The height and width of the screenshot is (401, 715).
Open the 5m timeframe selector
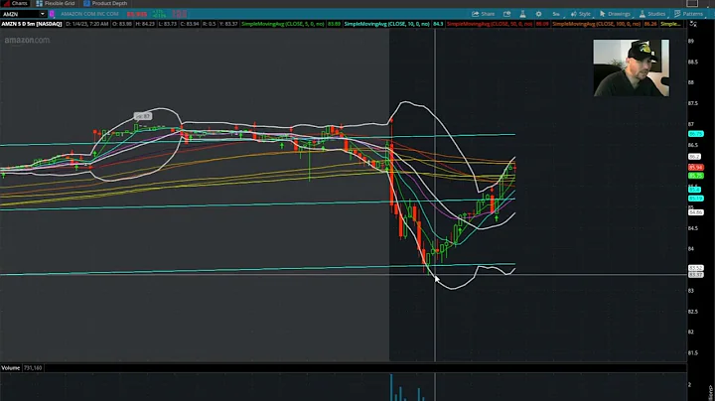pyautogui.click(x=556, y=14)
